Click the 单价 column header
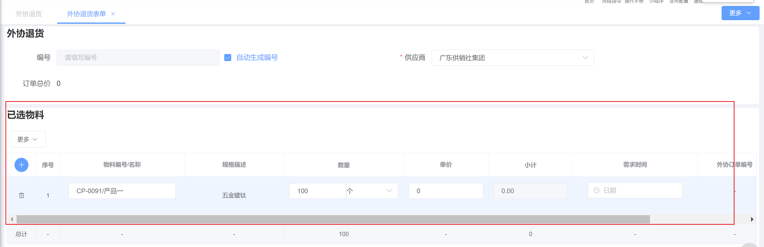 [446, 164]
